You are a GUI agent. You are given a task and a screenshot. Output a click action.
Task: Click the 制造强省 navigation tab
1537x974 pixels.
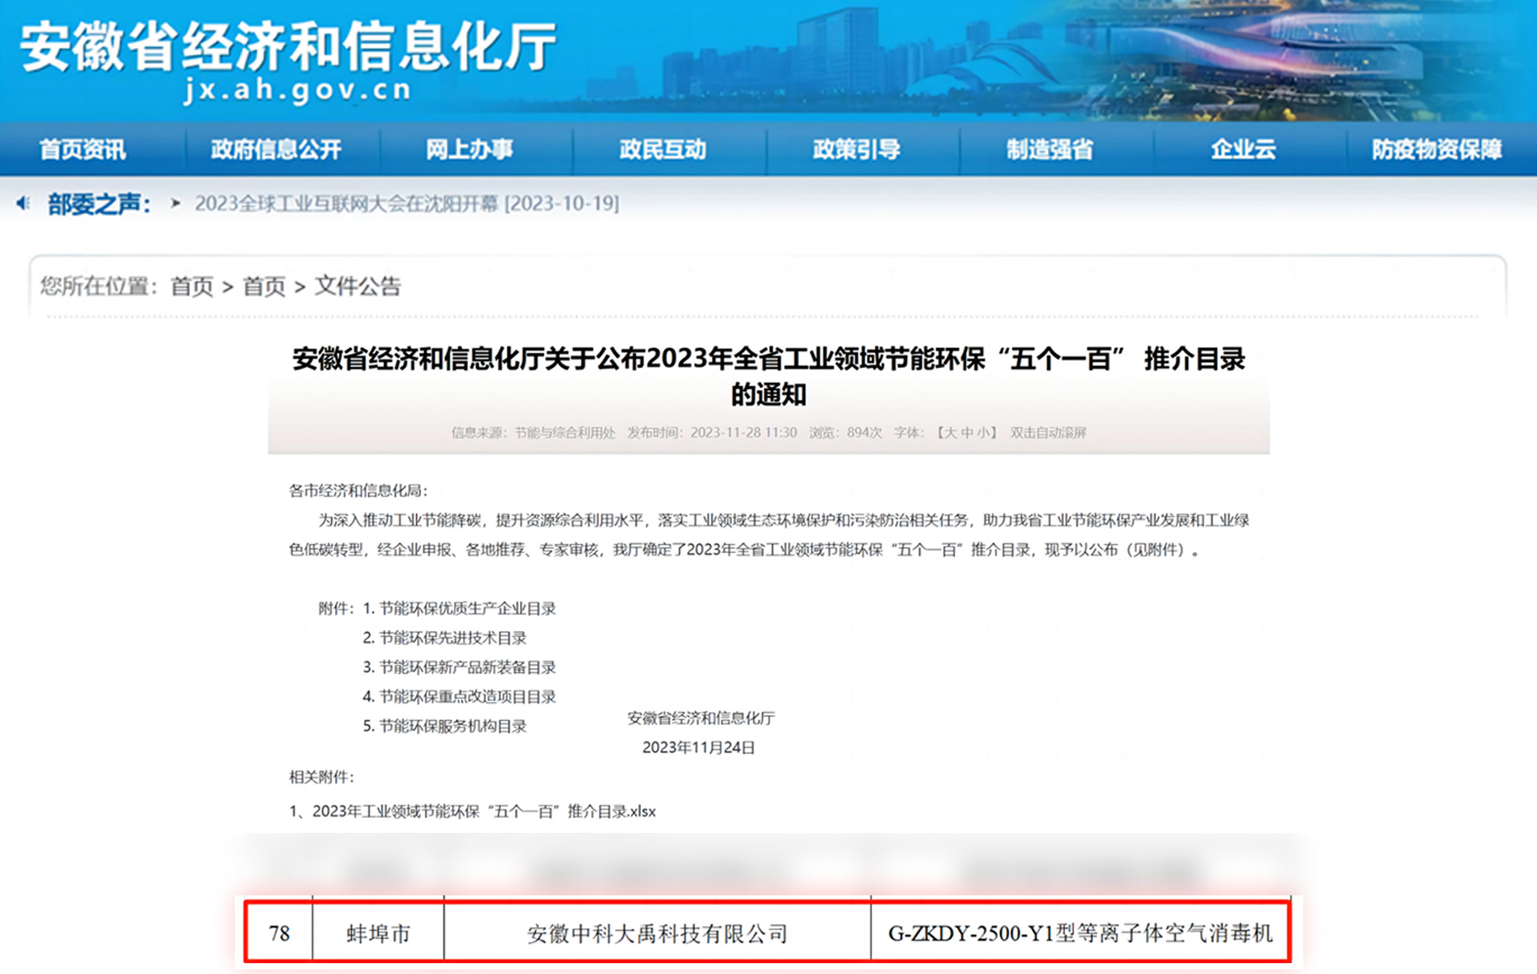tap(1050, 150)
